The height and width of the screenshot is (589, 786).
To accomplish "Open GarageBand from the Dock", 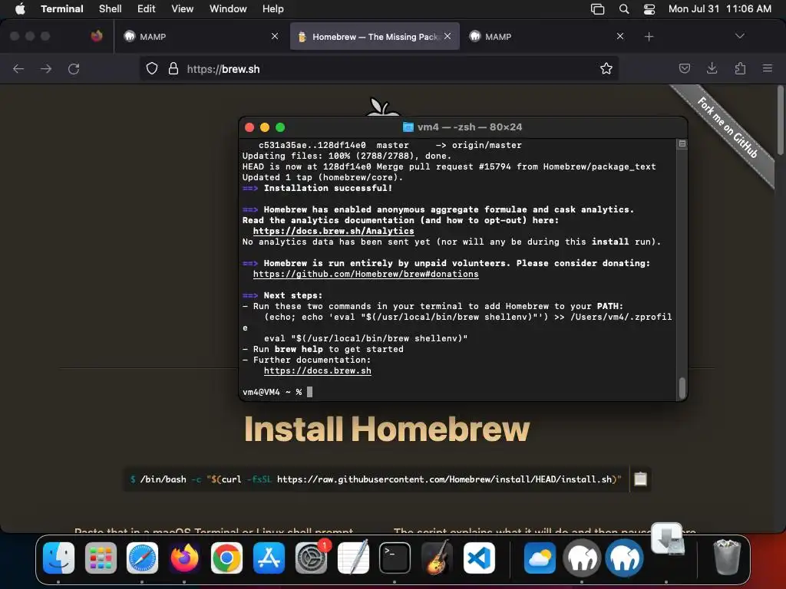I will tap(437, 558).
